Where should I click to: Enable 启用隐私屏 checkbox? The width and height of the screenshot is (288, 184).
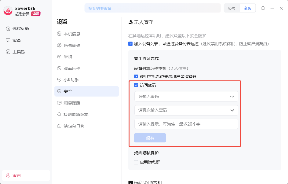[x=136, y=162]
